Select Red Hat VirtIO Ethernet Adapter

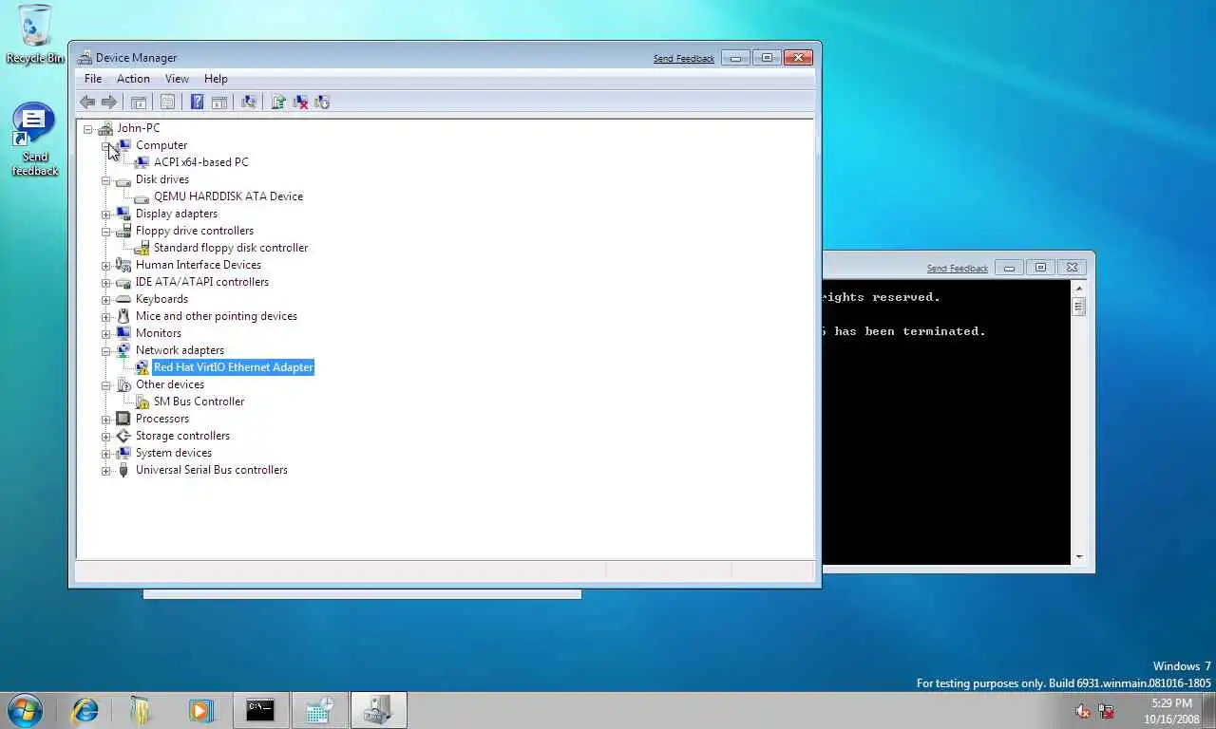tap(233, 367)
